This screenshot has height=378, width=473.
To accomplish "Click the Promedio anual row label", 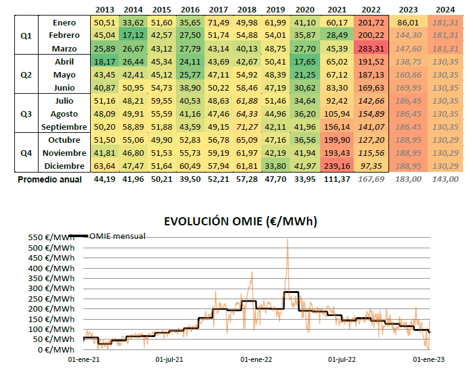I will (x=50, y=179).
